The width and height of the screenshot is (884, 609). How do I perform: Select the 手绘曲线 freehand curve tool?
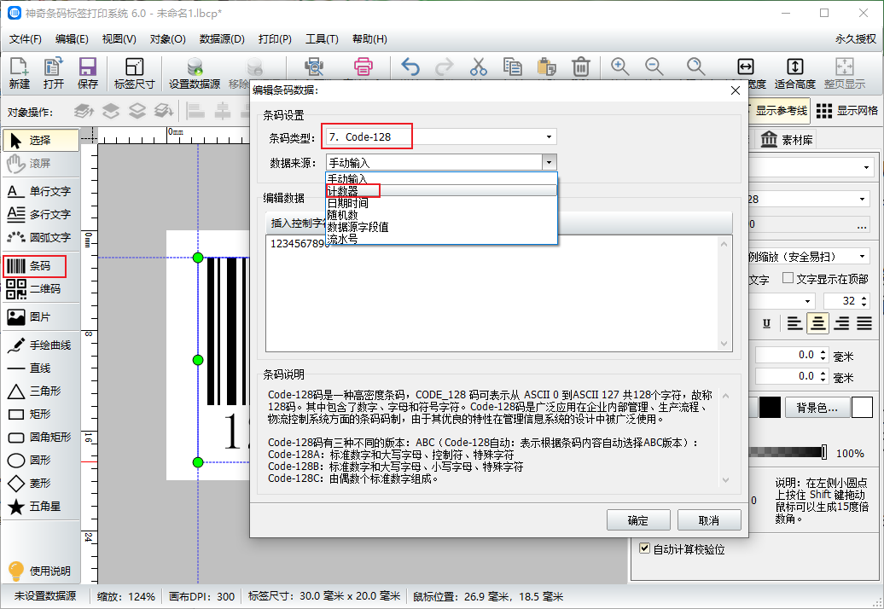click(41, 345)
